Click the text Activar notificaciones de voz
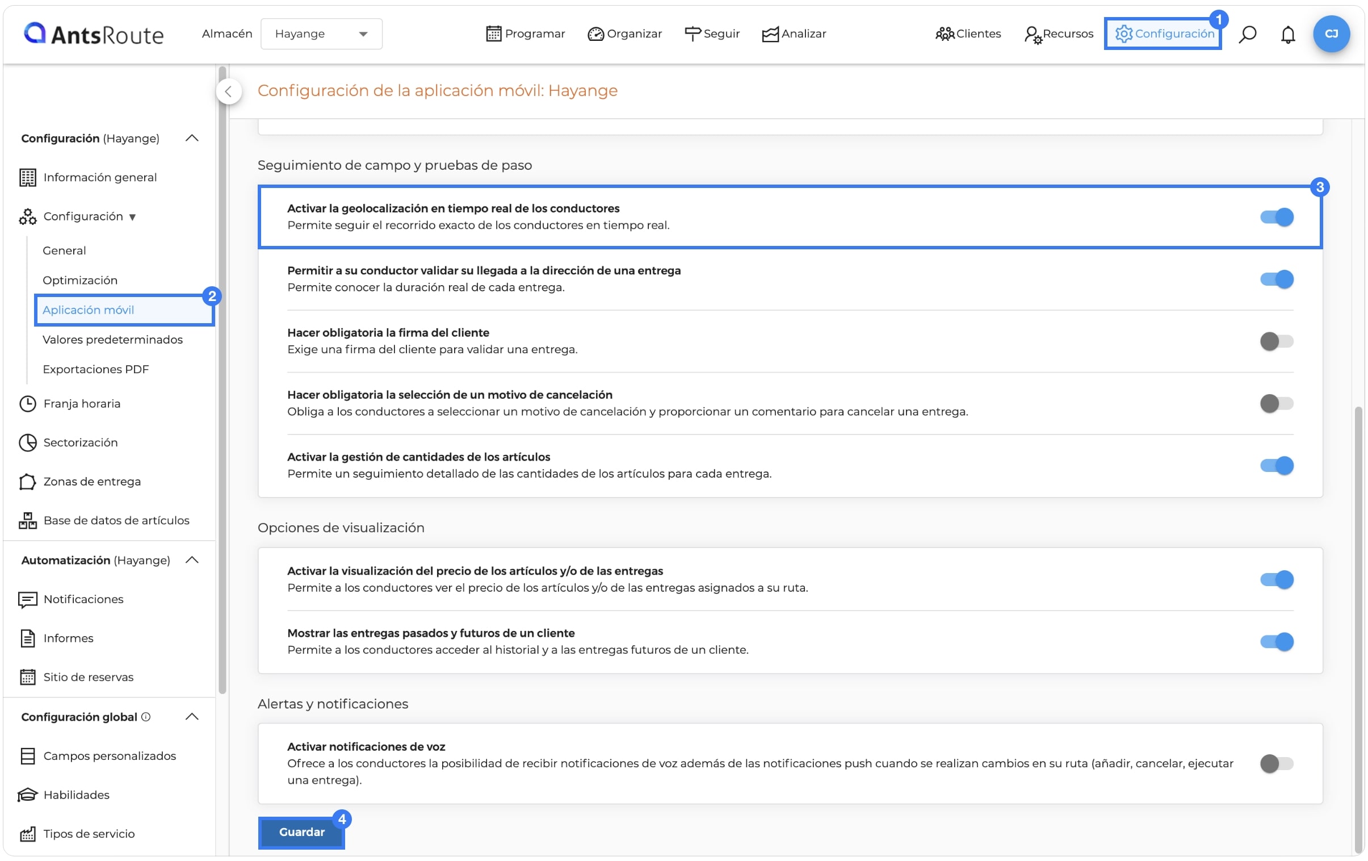Image resolution: width=1368 pixels, height=861 pixels. point(366,746)
